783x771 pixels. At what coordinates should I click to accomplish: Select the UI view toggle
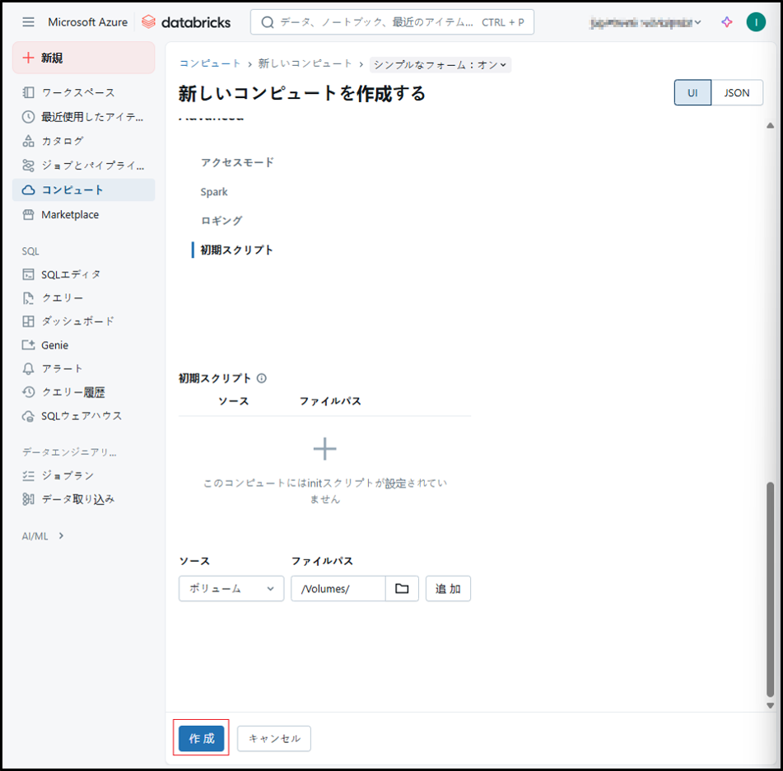[x=692, y=93]
